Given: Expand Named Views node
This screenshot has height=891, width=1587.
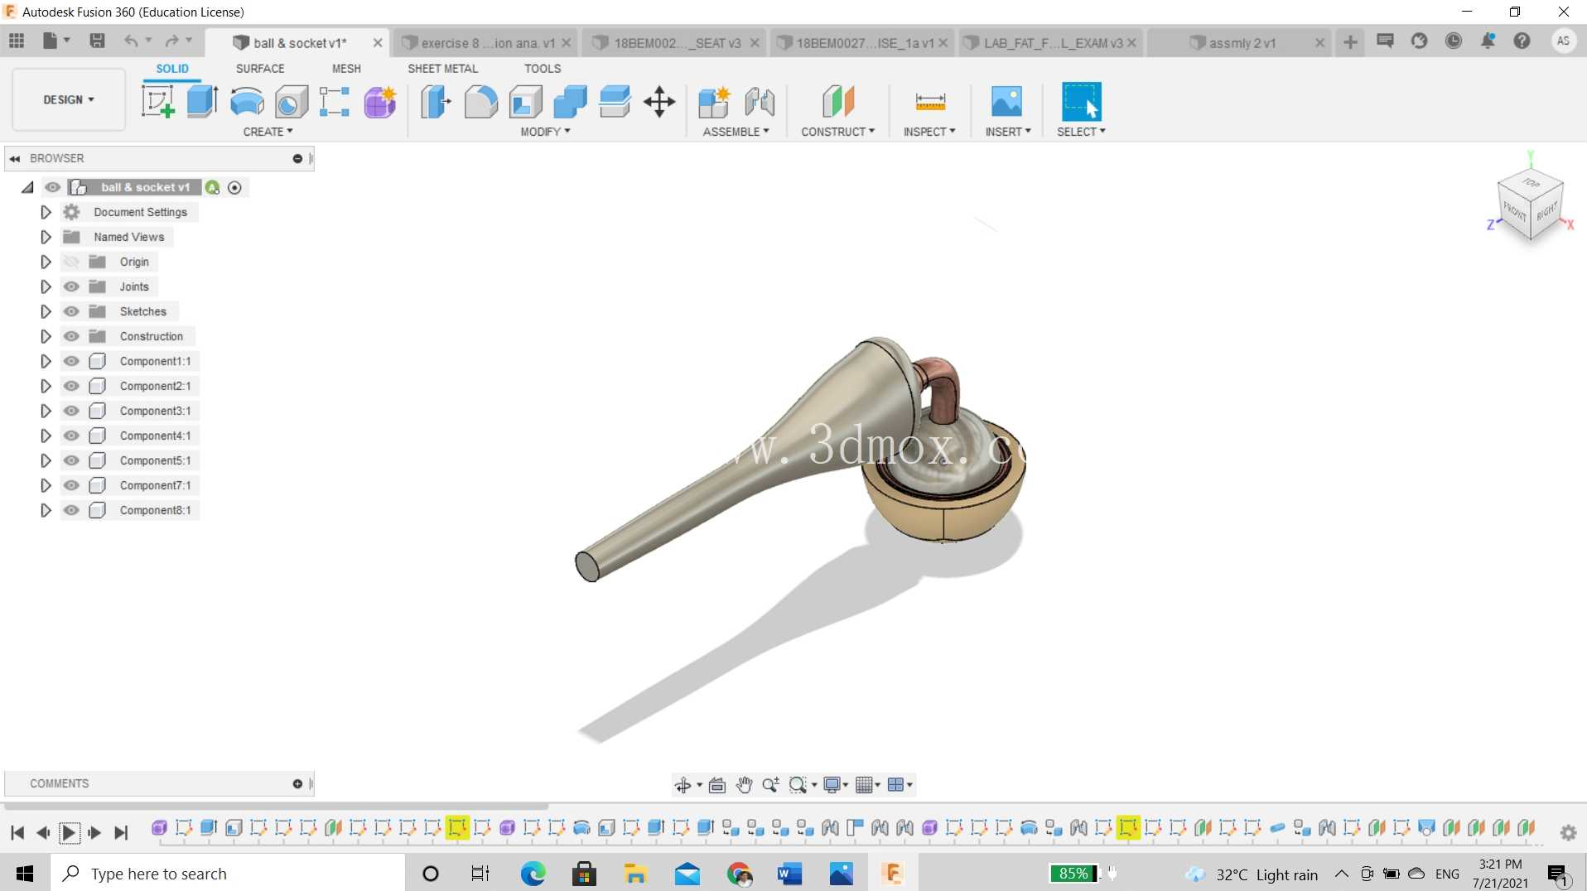Looking at the screenshot, I should 46,237.
